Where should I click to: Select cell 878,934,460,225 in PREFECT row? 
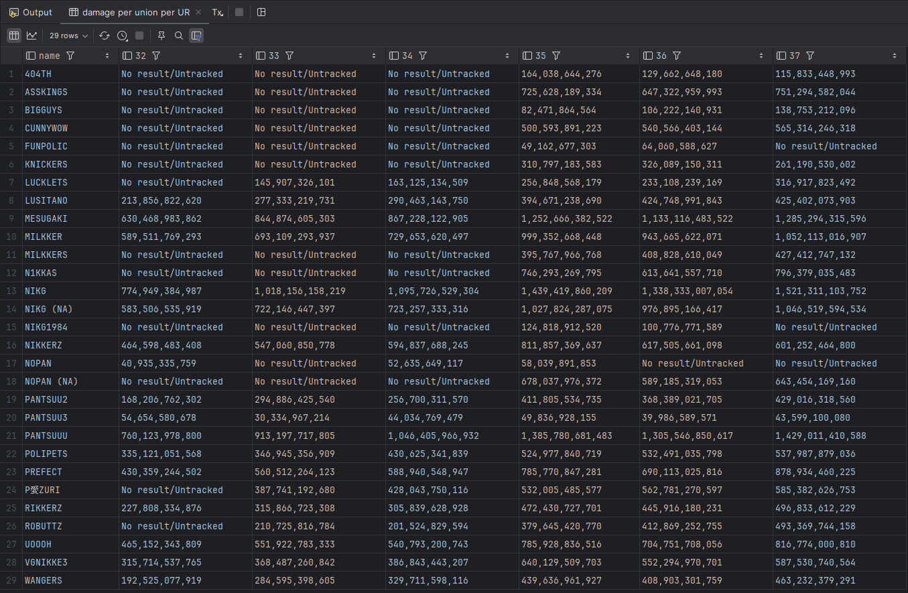[840, 472]
